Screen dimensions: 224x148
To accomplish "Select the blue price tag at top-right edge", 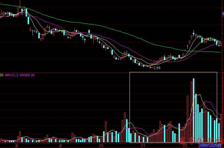I will [223, 13].
